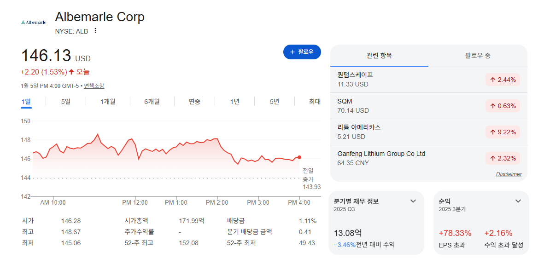
Task: Click the 146.13 current price
Action: pyautogui.click(x=47, y=56)
